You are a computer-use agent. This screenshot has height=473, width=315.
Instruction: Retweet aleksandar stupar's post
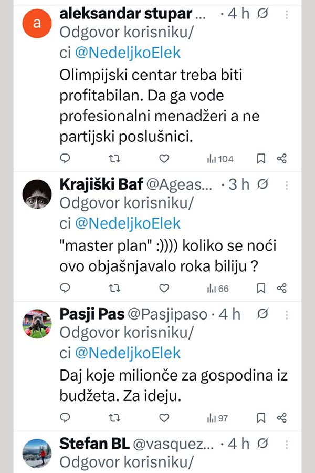click(x=114, y=158)
